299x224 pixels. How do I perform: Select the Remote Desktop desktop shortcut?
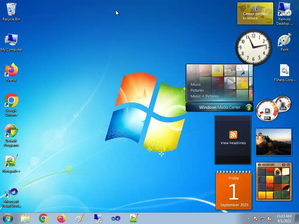click(284, 14)
